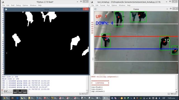Open Shell menu in Python Shell window

click(13, 5)
